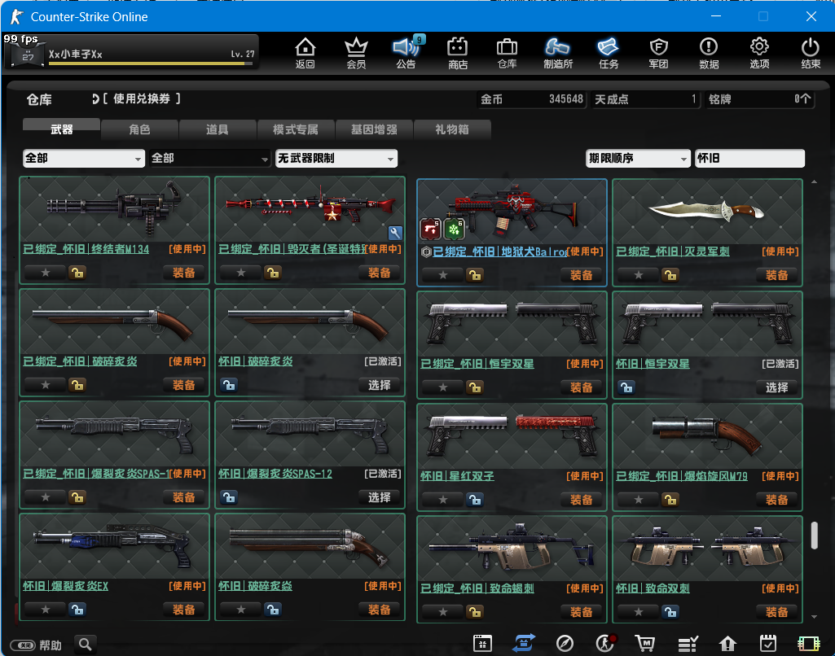Click the weapon list vertical scrollbar thumb

pyautogui.click(x=815, y=536)
